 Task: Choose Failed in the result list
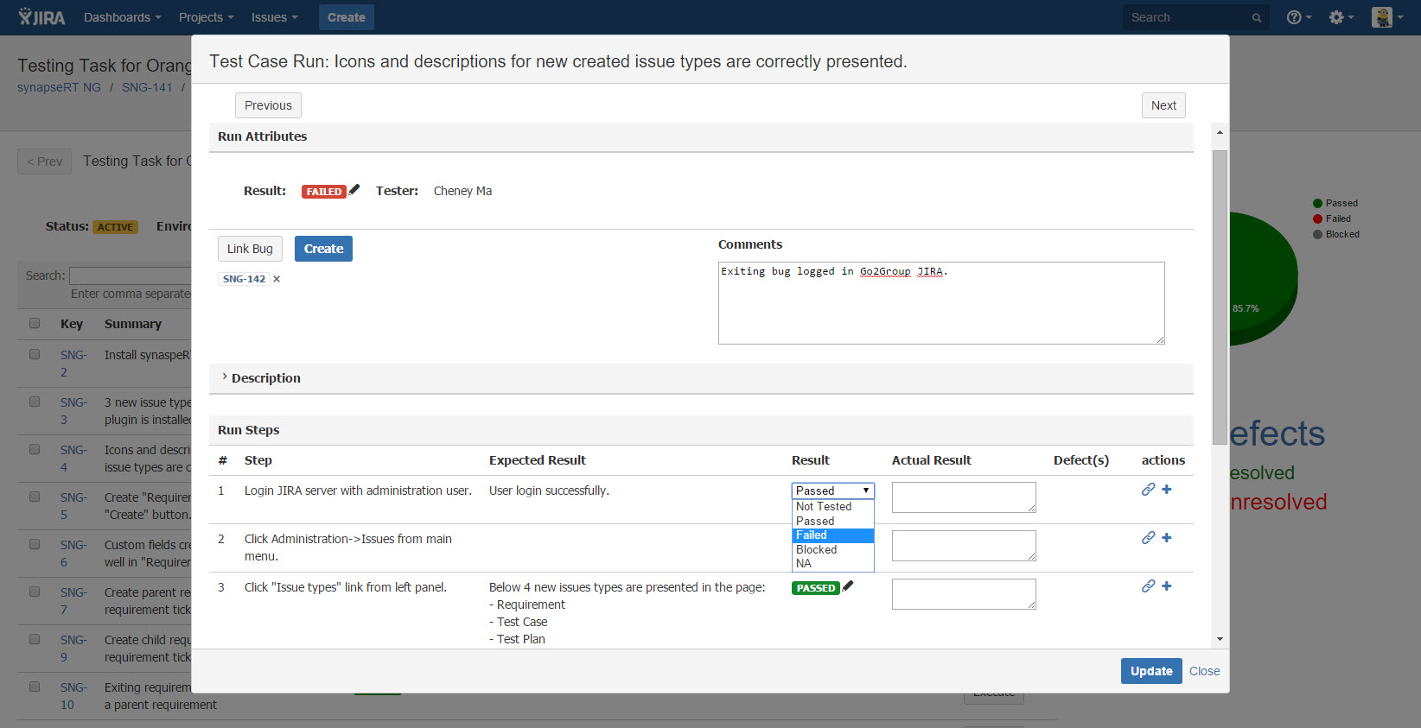[833, 535]
